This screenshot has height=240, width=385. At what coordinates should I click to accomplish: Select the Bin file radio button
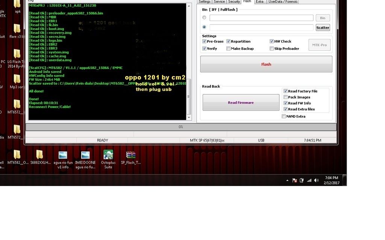click(x=204, y=18)
